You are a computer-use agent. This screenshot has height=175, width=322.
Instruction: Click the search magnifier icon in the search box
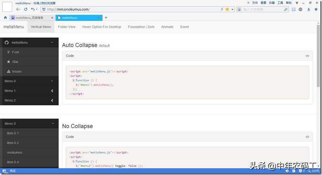(286, 9)
